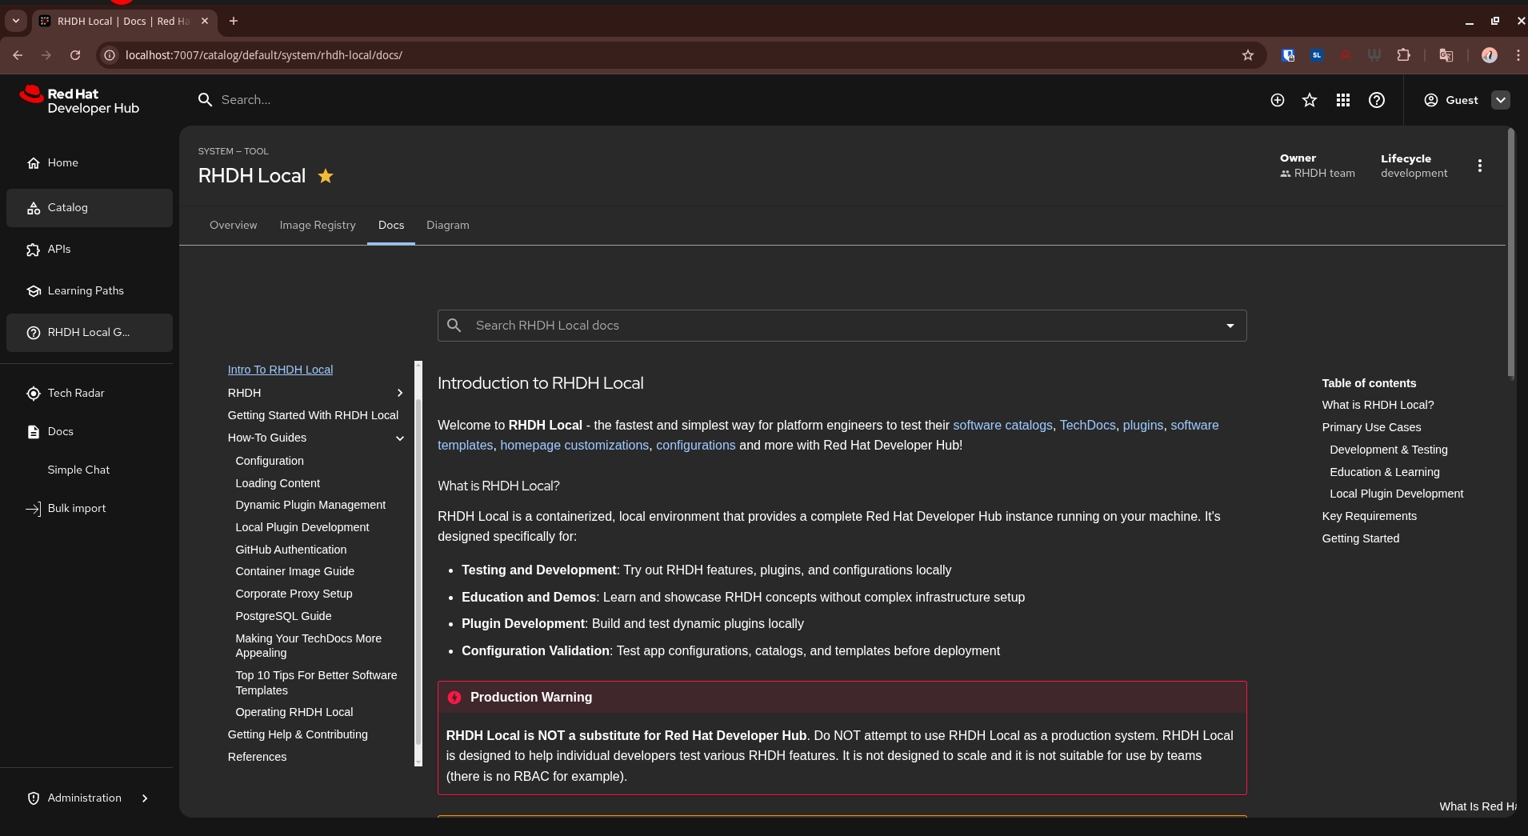Expand the Administration sidebar menu
This screenshot has height=836, width=1528.
(88, 798)
